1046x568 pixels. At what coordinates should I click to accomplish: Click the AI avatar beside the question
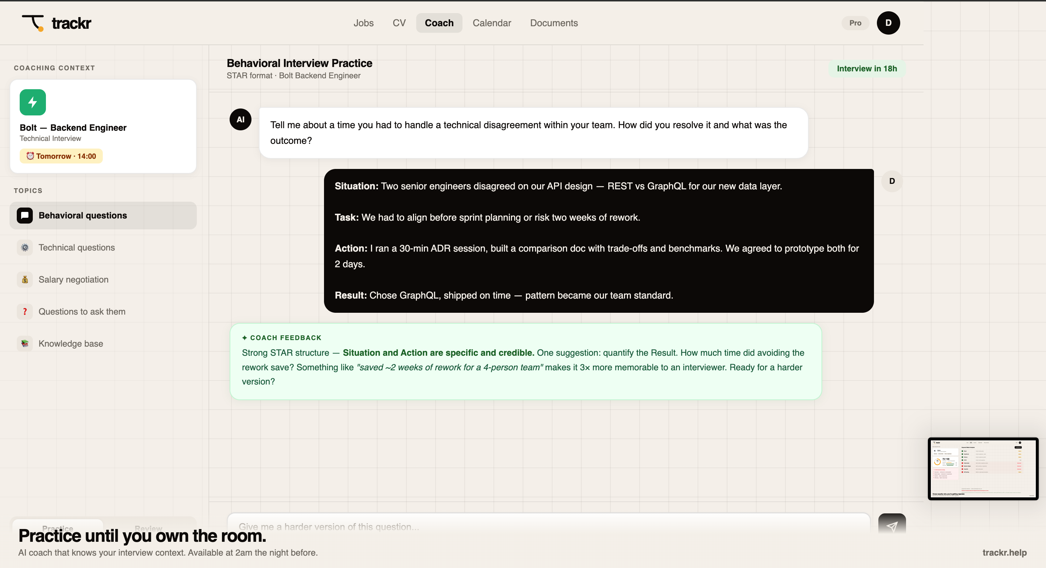pos(241,119)
